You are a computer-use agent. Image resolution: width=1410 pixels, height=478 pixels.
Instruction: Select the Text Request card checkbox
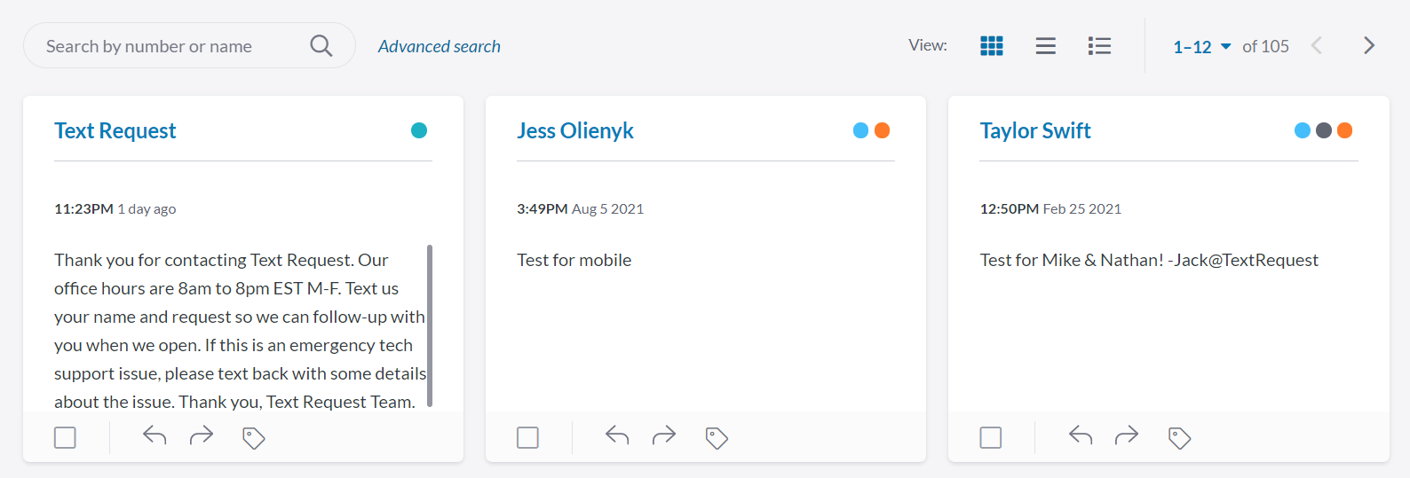coord(65,437)
